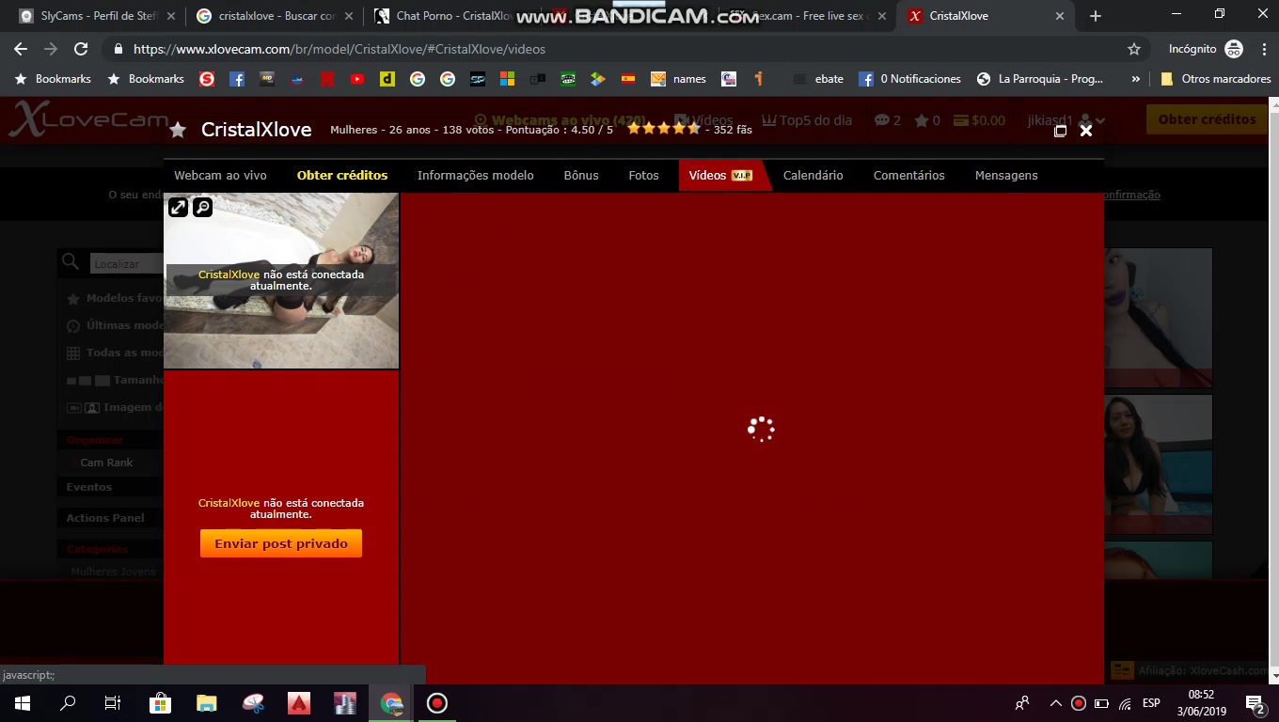Screen dimensions: 1279x722
Task: Open Task View on the taskbar
Action: pos(113,703)
